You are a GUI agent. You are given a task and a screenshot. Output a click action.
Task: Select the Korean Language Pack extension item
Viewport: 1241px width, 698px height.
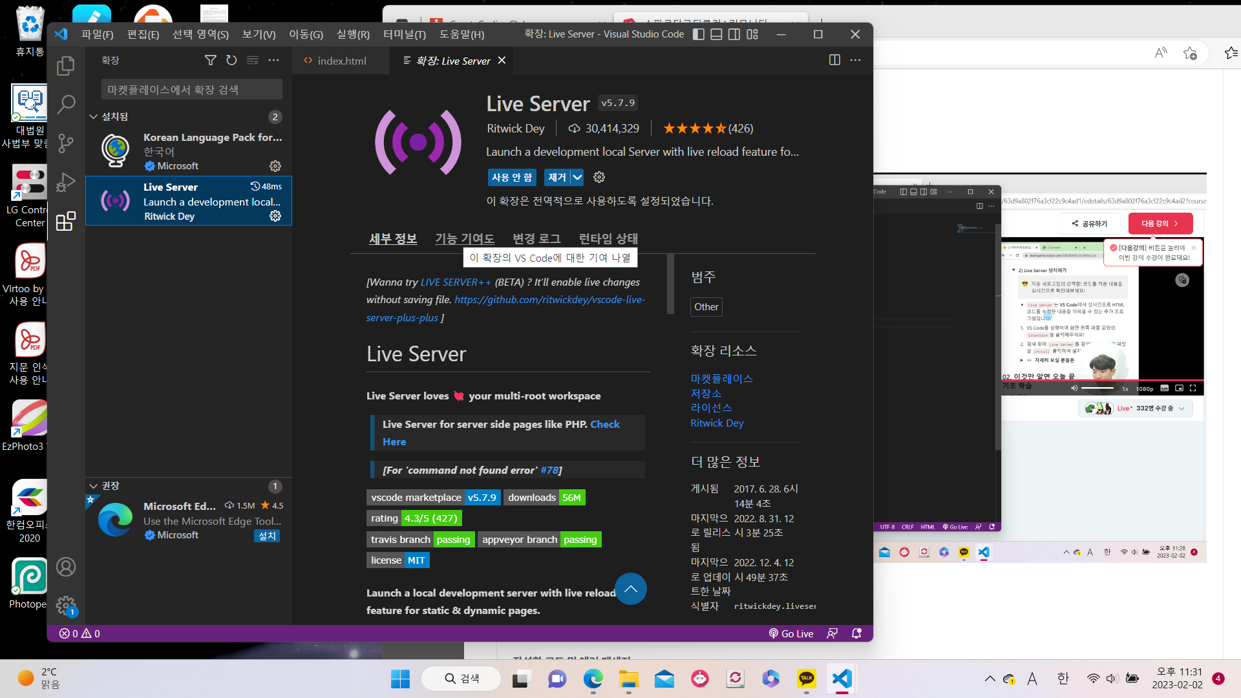click(x=189, y=151)
